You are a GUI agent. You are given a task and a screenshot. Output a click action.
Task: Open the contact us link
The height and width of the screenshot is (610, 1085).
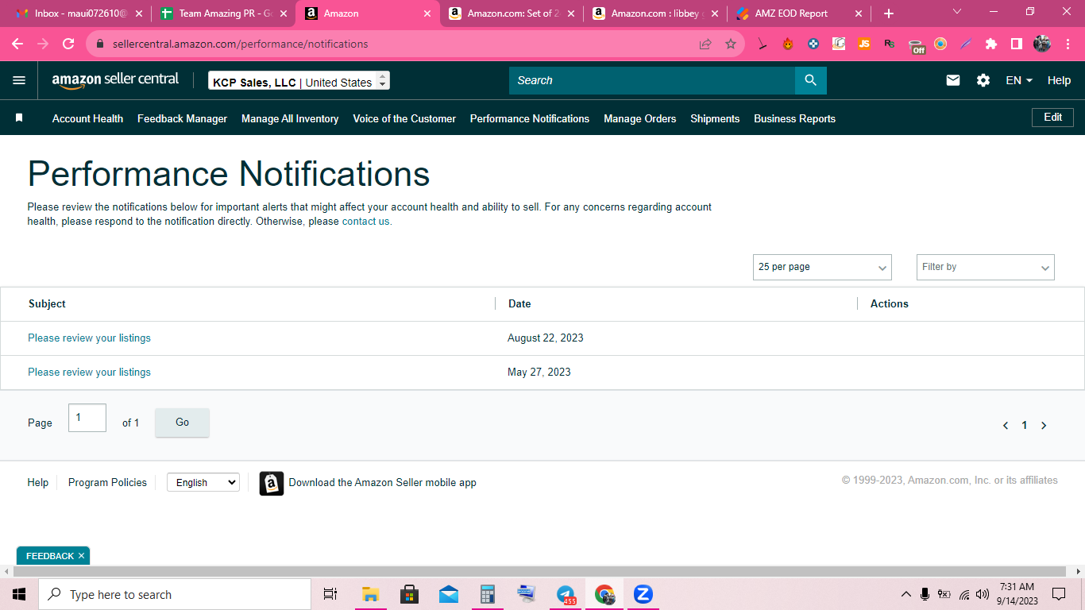pyautogui.click(x=367, y=222)
